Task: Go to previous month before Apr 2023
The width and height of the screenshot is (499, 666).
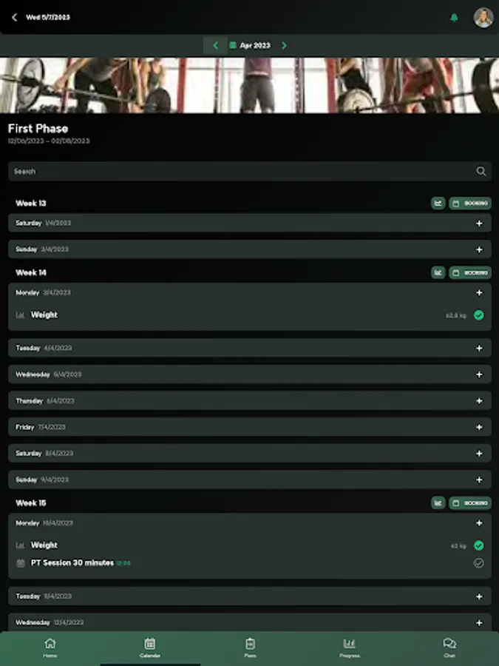Action: [x=215, y=45]
